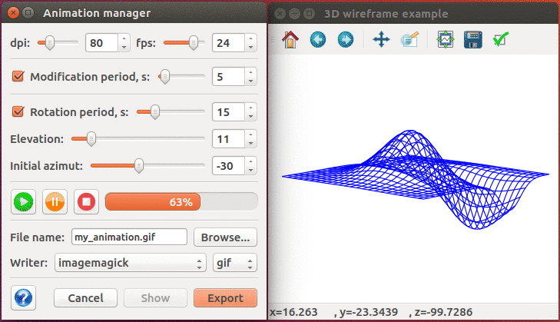This screenshot has width=560, height=322.
Task: Start animation with green play button
Action: [24, 202]
